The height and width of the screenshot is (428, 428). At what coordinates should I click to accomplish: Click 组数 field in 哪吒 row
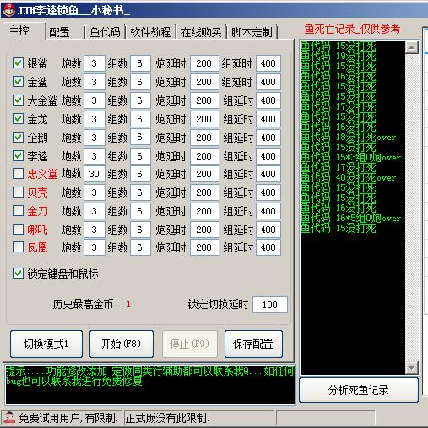pos(140,230)
